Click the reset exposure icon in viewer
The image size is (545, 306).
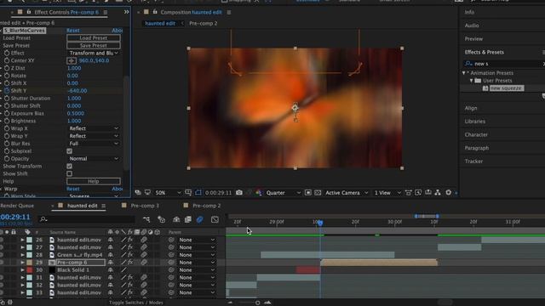[x=449, y=193]
